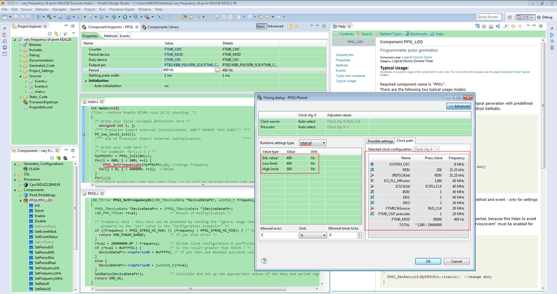Viewport: 557px width, 294px height.
Task: Select the C/C++ perspective button
Action: tap(525, 17)
